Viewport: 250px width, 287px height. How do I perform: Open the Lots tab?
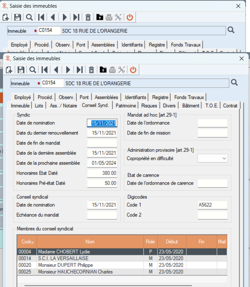tap(39, 106)
